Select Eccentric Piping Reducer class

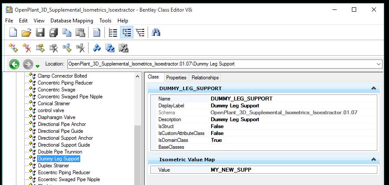pyautogui.click(x=64, y=172)
